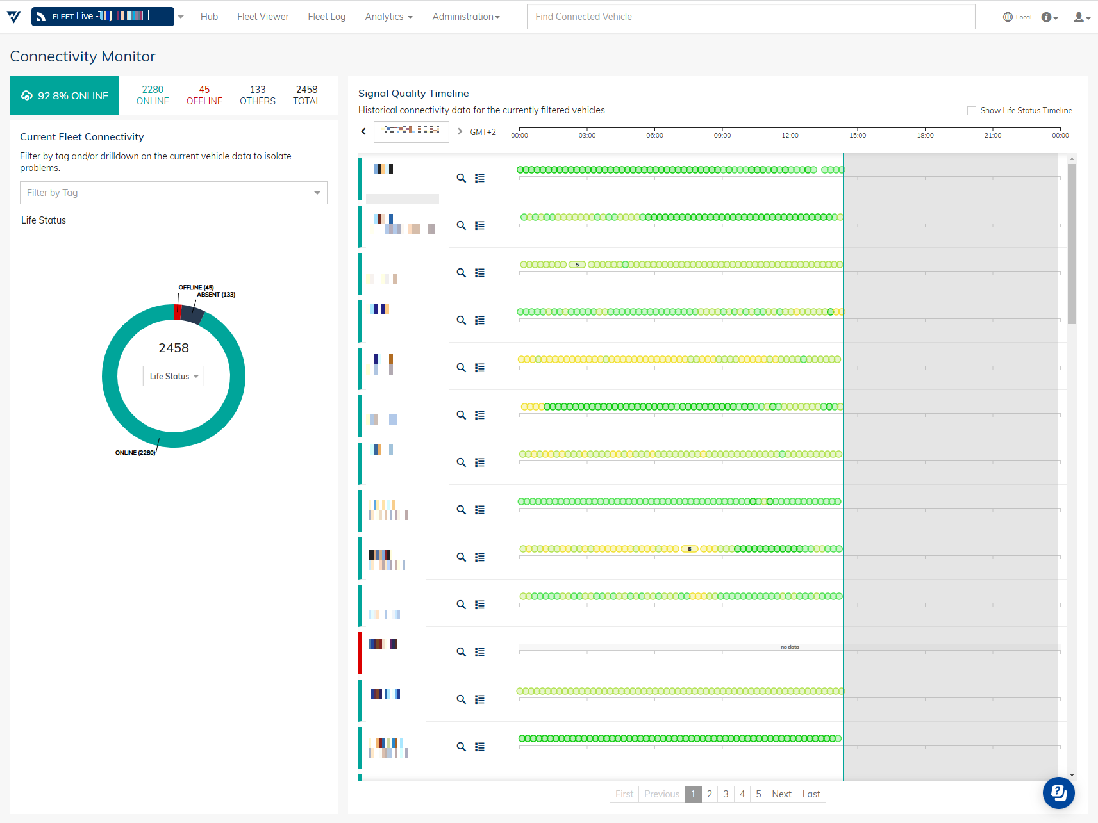Open Fleet Log page
The height and width of the screenshot is (823, 1098).
point(326,17)
